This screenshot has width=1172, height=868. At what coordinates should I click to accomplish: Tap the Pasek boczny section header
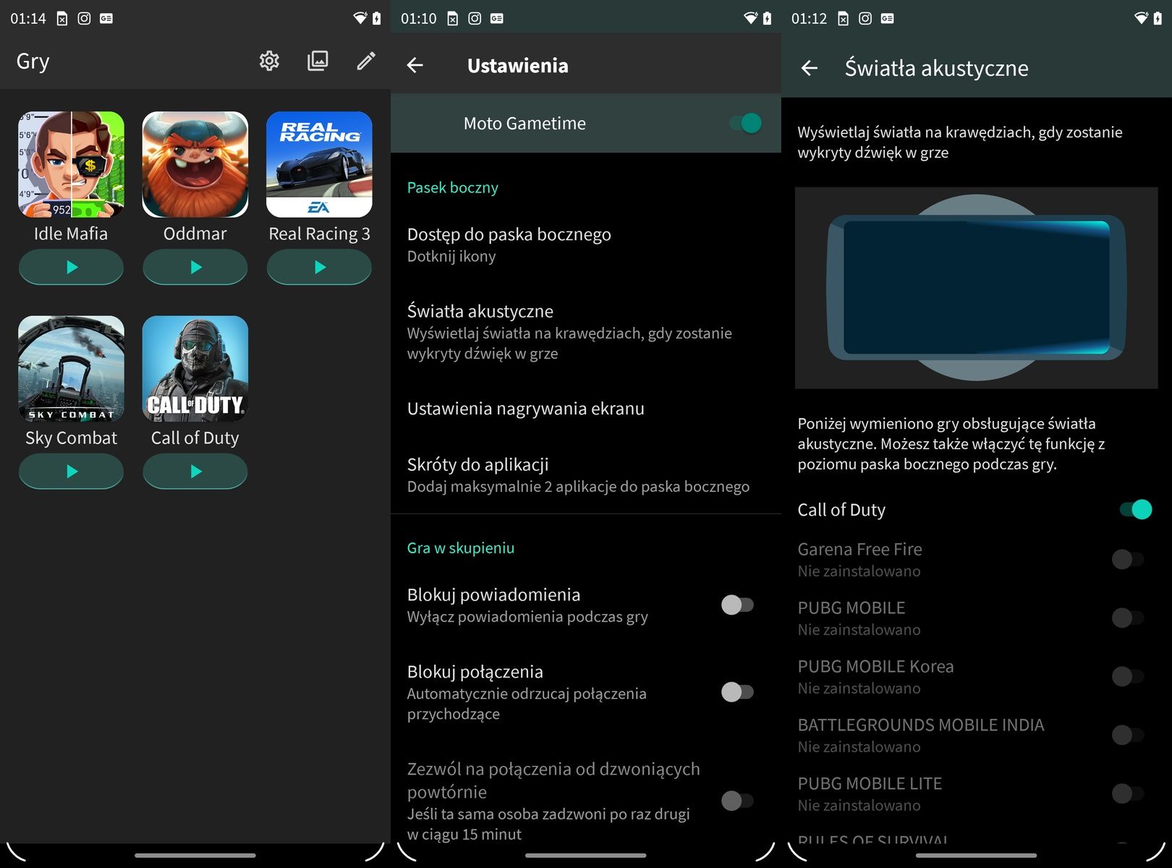pos(453,187)
